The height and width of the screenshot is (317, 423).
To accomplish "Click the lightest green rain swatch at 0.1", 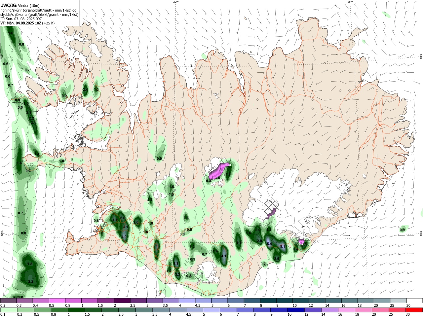I will (9, 310).
